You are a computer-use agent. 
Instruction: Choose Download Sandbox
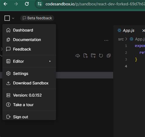pyautogui.click(x=29, y=83)
